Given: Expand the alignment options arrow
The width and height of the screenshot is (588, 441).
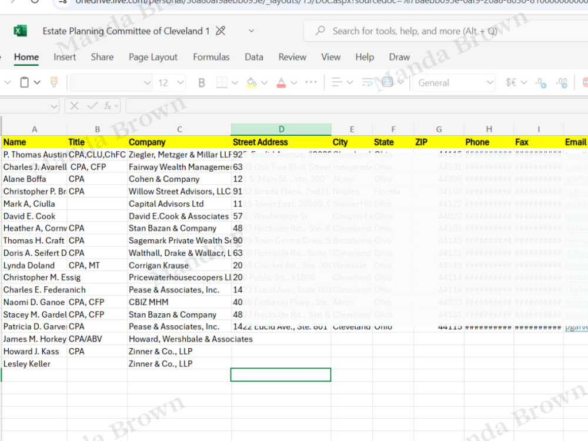Looking at the screenshot, I should pyautogui.click(x=350, y=82).
